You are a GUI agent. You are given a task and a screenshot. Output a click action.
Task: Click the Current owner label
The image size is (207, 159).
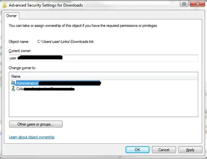(20, 51)
